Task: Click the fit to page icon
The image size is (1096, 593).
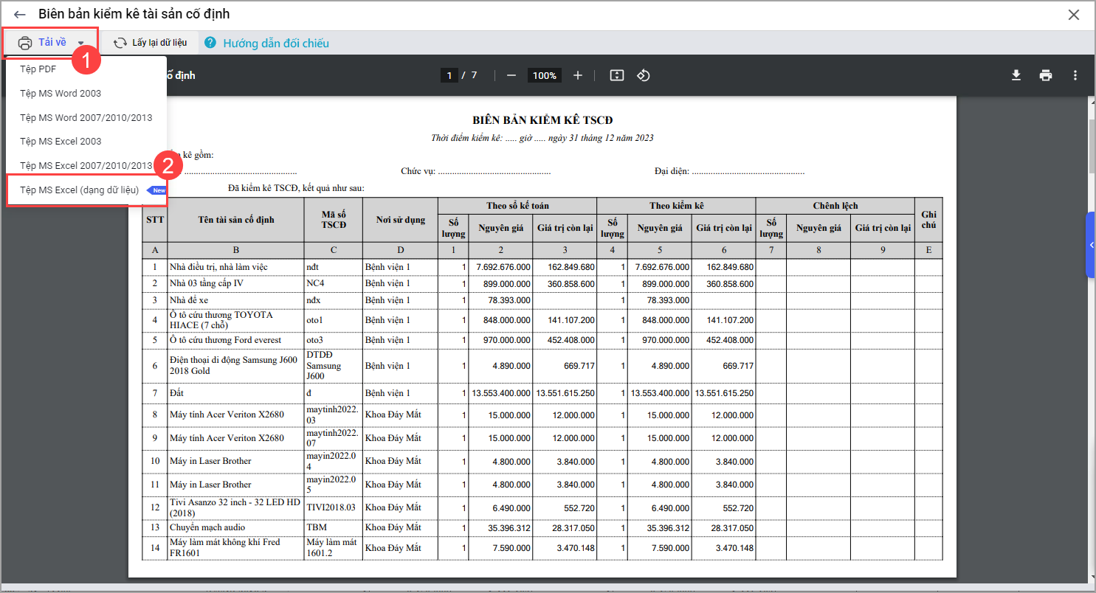Action: 617,75
